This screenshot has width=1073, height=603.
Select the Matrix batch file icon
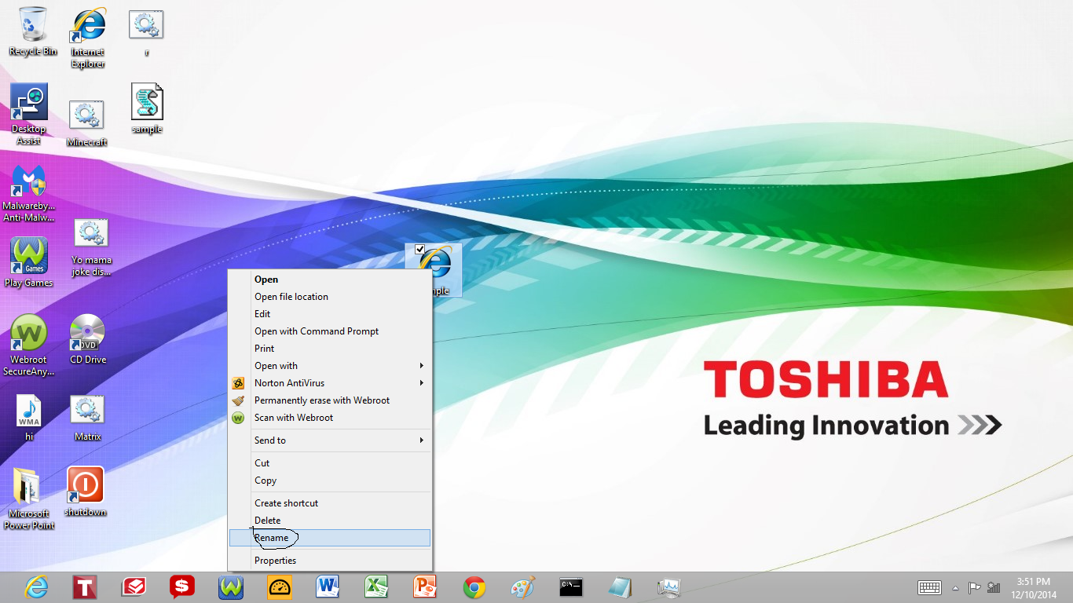pyautogui.click(x=87, y=418)
